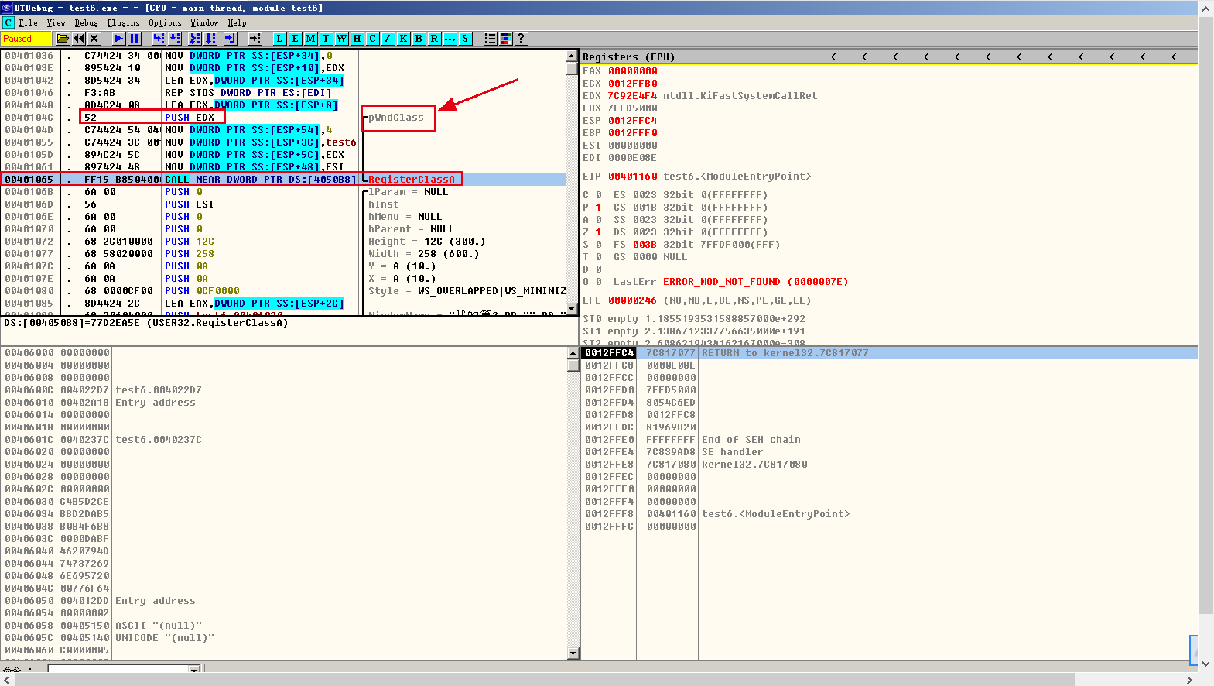Image resolution: width=1214 pixels, height=686 pixels.
Task: Click the Step over toolbar icon
Action: coord(175,38)
